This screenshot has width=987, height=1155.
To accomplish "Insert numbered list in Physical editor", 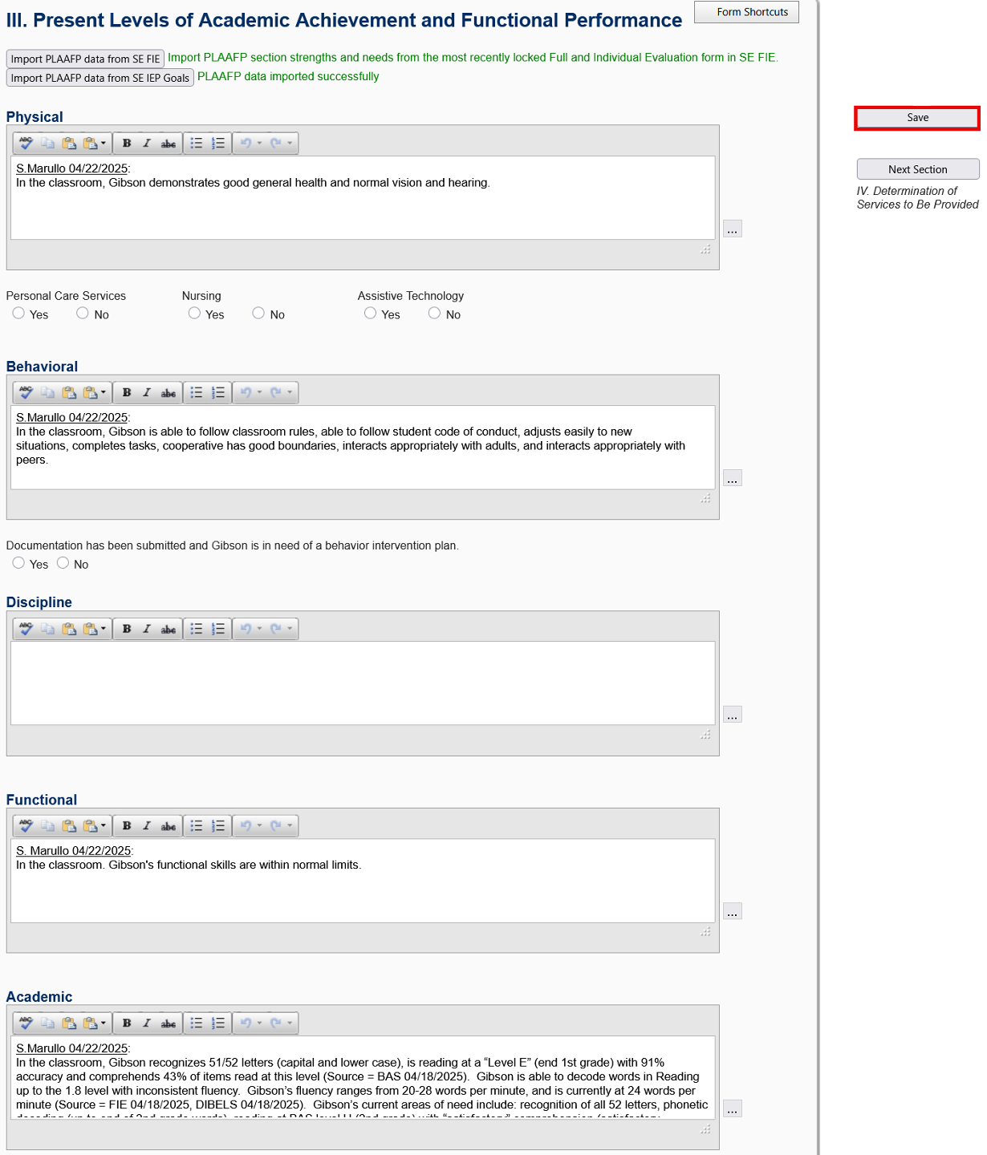I will tap(218, 144).
